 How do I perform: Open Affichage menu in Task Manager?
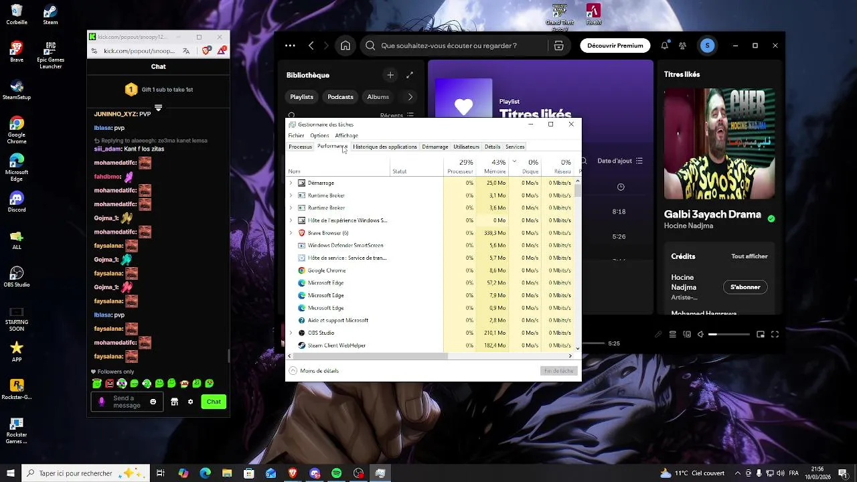tap(346, 135)
